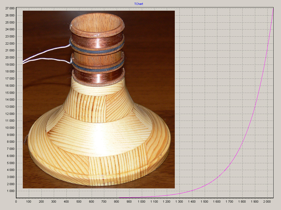Image resolution: width=281 pixels, height=210 pixels.
Task: Click X-axis label 1 500
Action: tap(204, 202)
